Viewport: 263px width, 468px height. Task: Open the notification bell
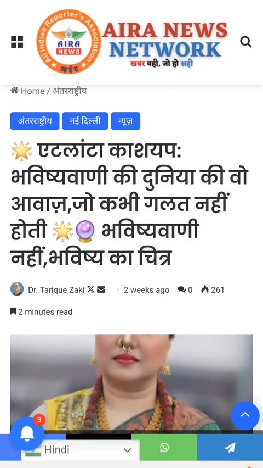27,434
